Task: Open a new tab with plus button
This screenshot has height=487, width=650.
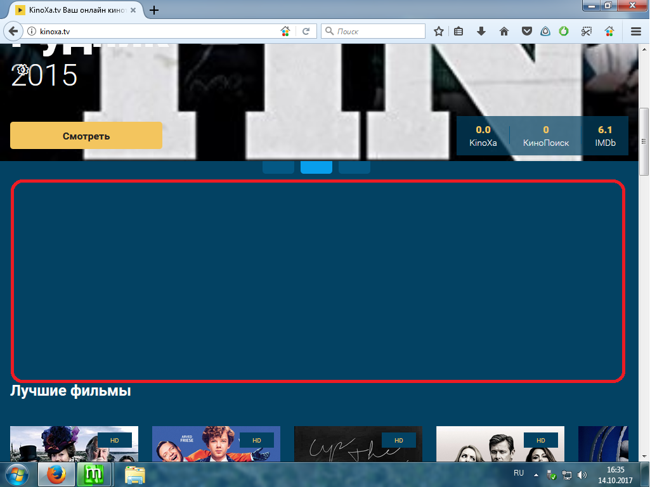Action: point(153,10)
